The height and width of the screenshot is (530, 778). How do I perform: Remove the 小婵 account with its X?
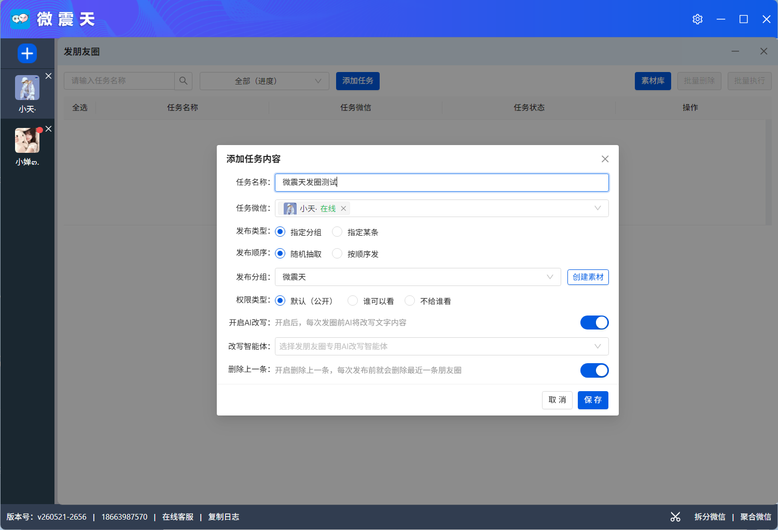click(x=48, y=129)
